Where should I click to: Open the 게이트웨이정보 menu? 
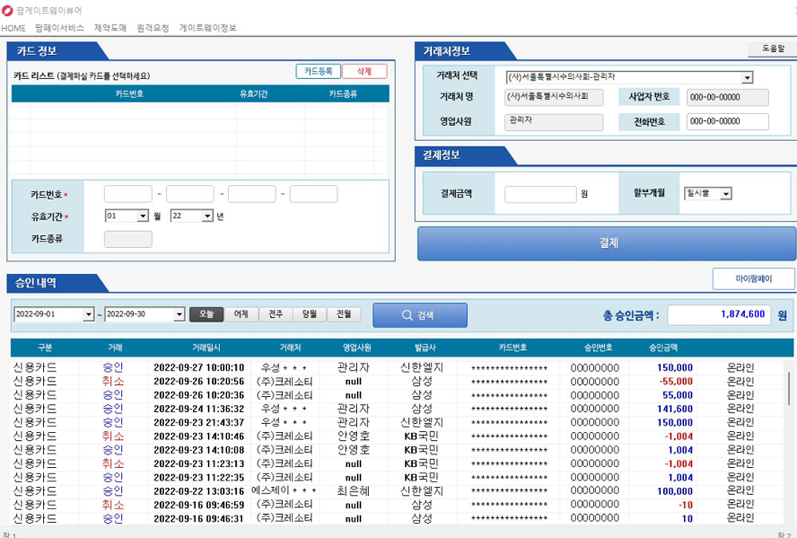[207, 28]
